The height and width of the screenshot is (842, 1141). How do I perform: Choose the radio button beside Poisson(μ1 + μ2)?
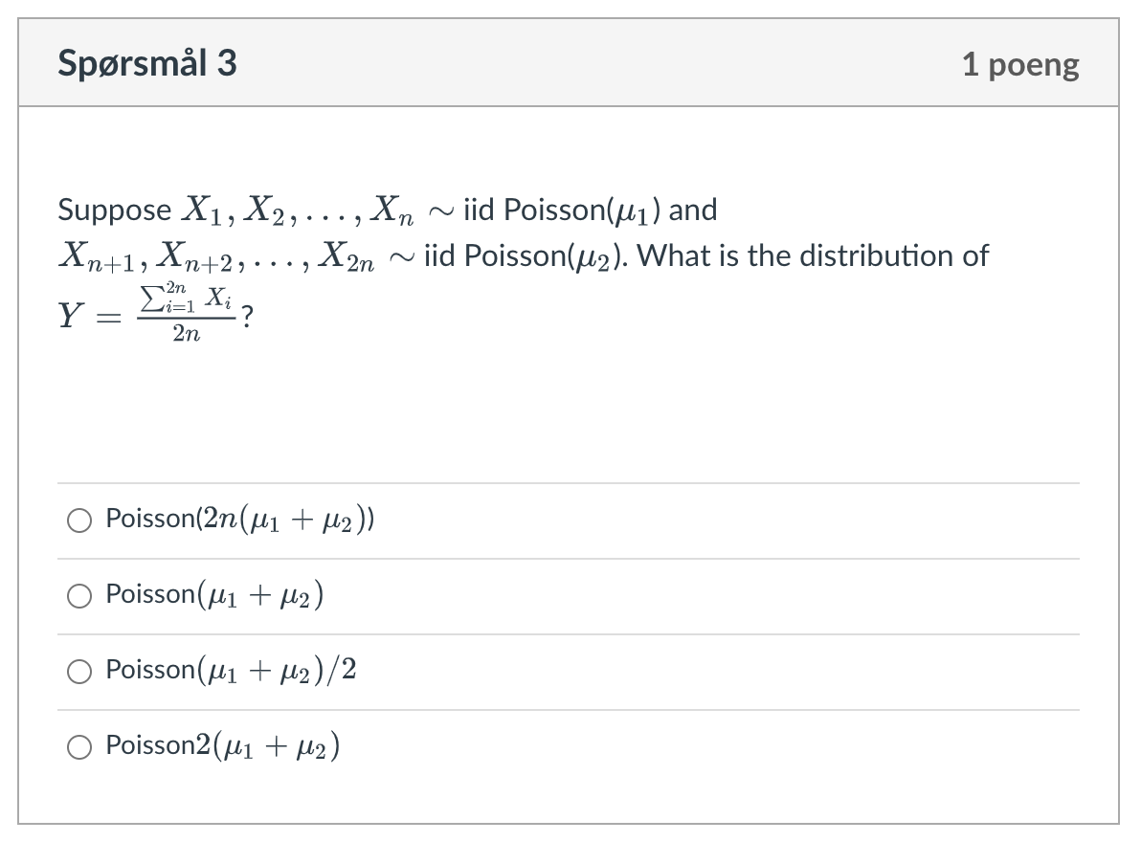click(79, 596)
